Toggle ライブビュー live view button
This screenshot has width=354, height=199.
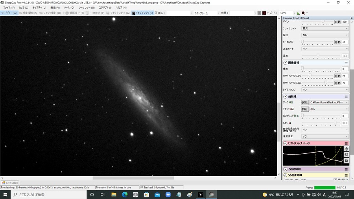tap(9, 13)
